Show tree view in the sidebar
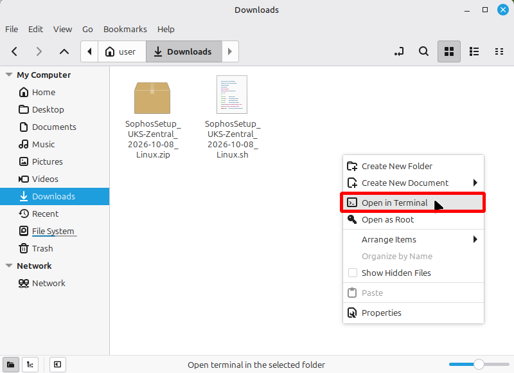This screenshot has width=514, height=373. click(30, 365)
